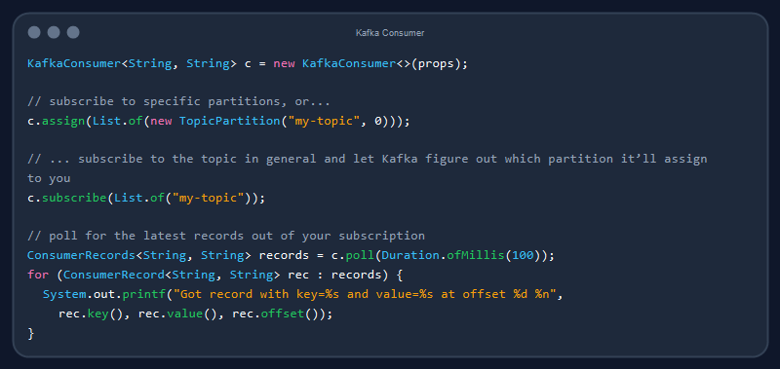The width and height of the screenshot is (780, 369).
Task: Click the rightmost gray window dot
Action: click(73, 32)
